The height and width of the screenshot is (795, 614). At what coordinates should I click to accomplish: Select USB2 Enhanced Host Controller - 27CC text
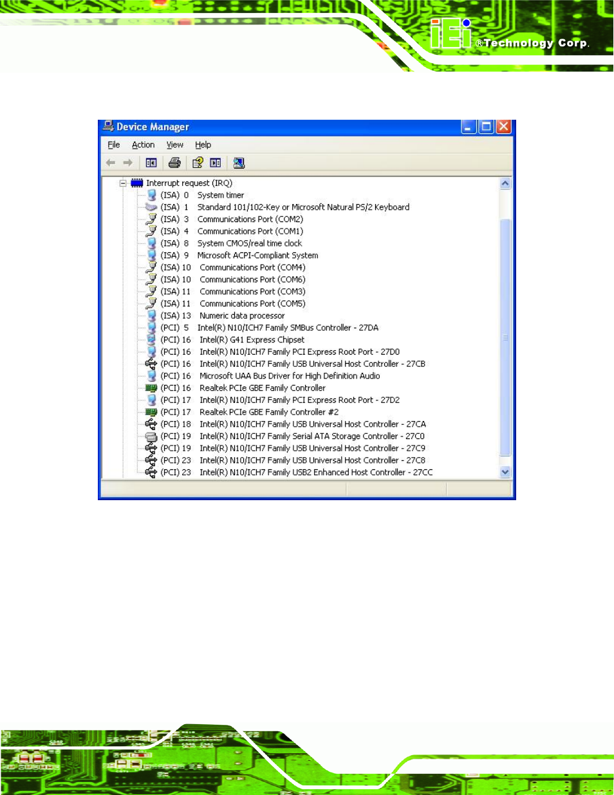tap(316, 472)
